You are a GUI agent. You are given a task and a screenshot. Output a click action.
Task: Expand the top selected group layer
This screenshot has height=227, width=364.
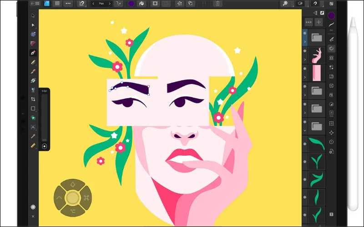[x=305, y=42]
